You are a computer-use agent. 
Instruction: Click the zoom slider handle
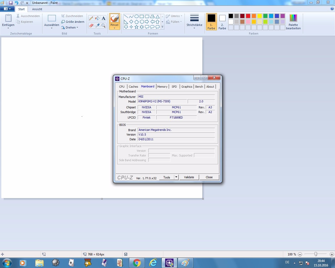coord(316,254)
